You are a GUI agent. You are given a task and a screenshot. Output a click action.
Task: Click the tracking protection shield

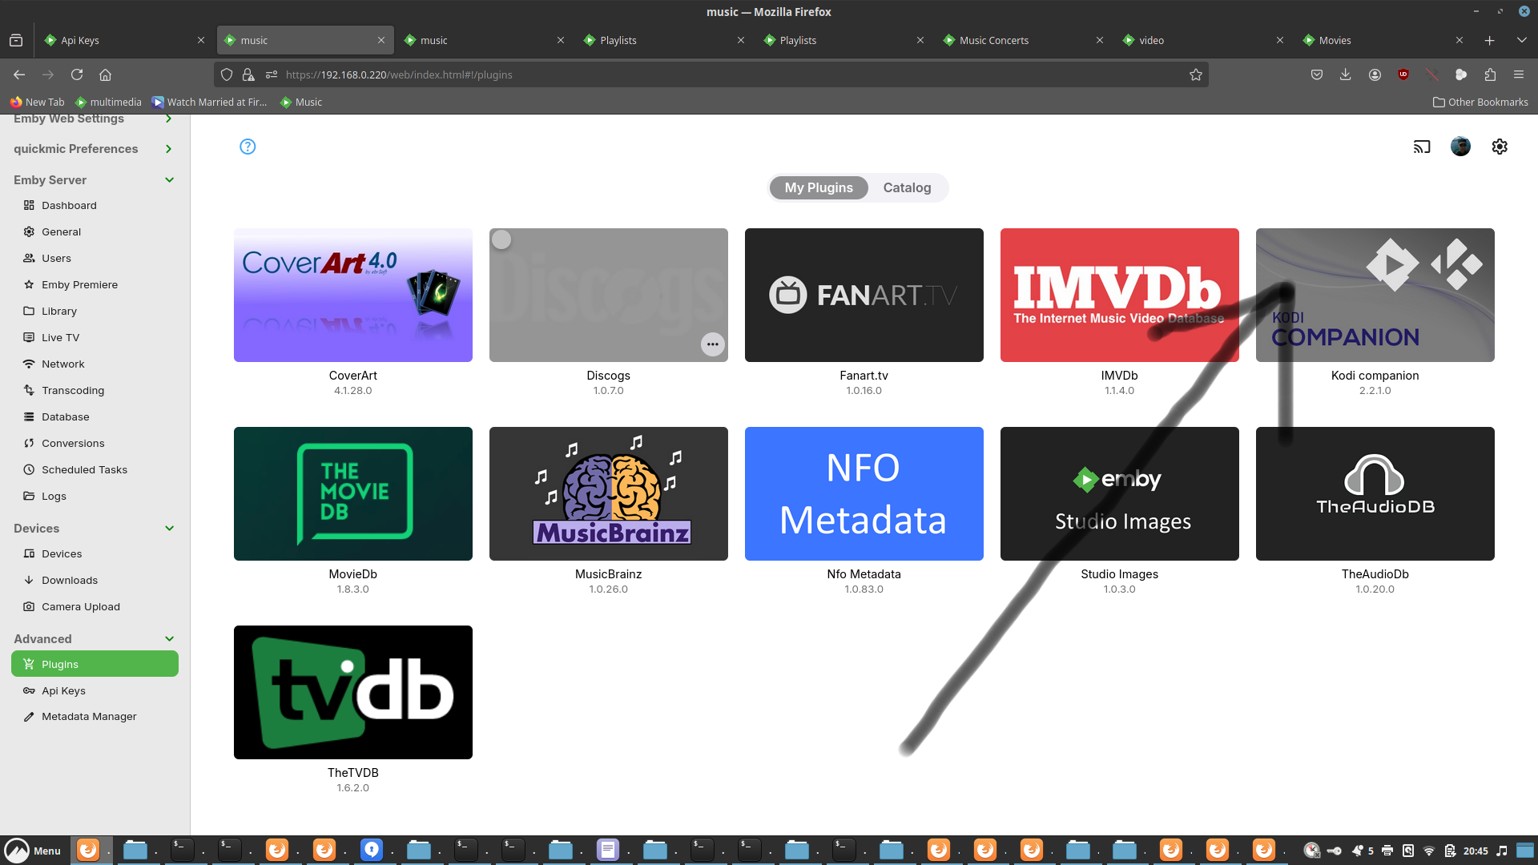click(x=227, y=74)
